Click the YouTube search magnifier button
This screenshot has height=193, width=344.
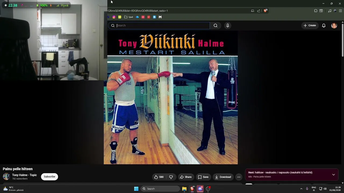pos(216,25)
